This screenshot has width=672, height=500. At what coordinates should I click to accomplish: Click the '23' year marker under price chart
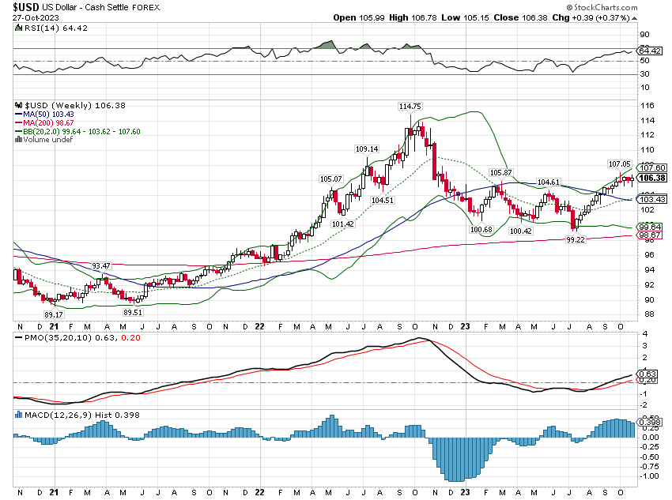(x=465, y=326)
